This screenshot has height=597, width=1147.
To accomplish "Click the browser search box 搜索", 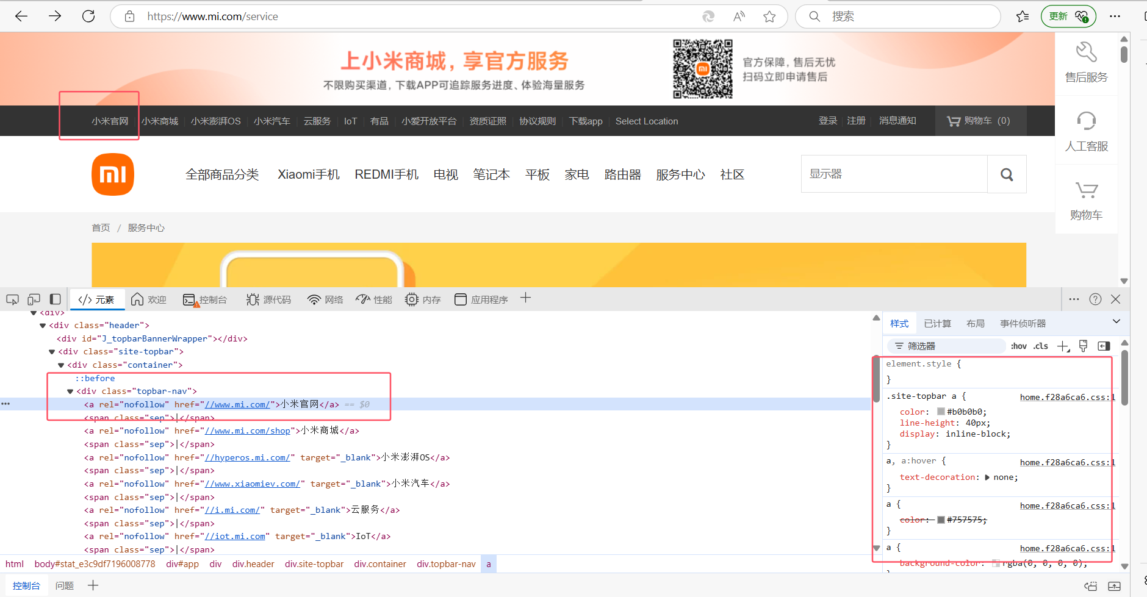I will coord(898,16).
